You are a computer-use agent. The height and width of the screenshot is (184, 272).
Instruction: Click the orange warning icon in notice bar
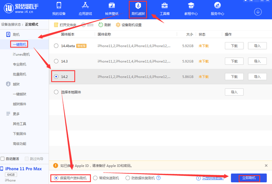tap(56, 165)
